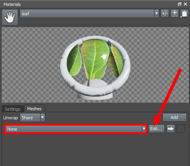This screenshot has width=190, height=166.
Task: Click the plus add-material icon
Action: tap(175, 13)
